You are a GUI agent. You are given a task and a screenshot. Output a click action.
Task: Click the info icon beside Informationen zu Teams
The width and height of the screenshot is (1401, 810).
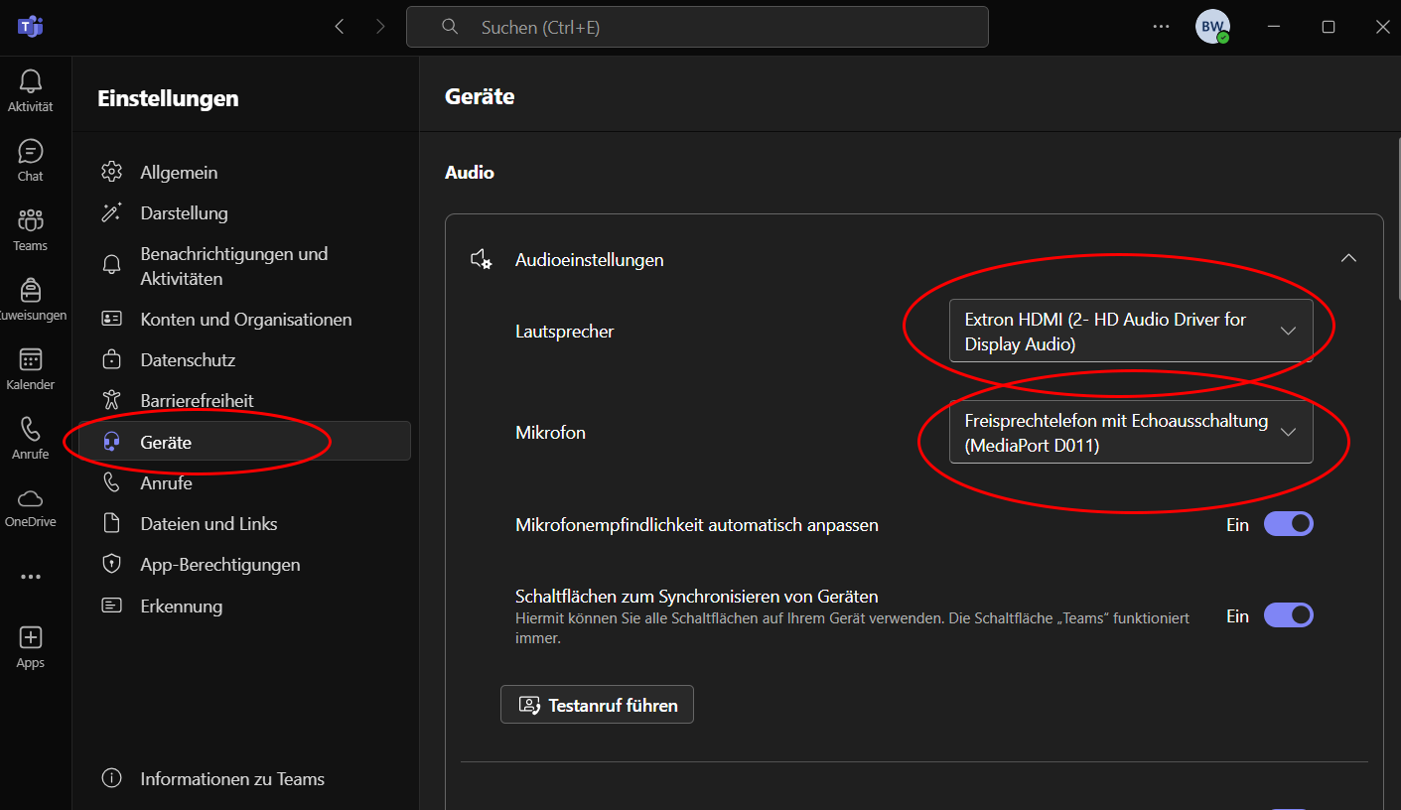pos(112,778)
